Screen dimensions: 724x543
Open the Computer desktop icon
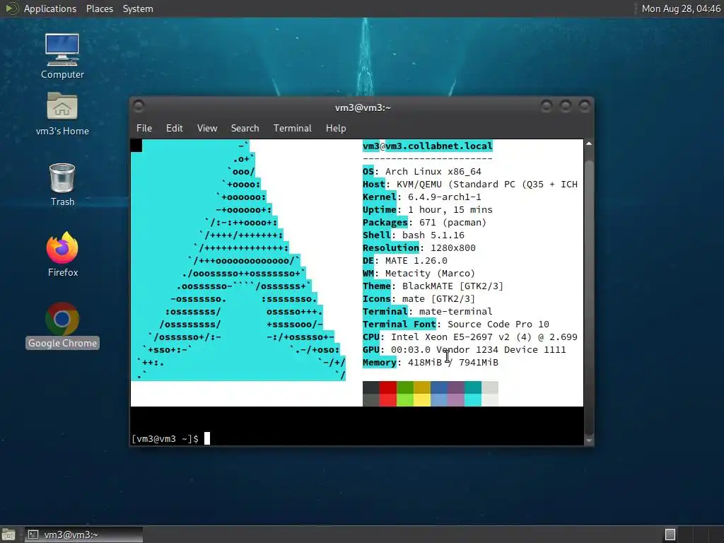click(62, 56)
